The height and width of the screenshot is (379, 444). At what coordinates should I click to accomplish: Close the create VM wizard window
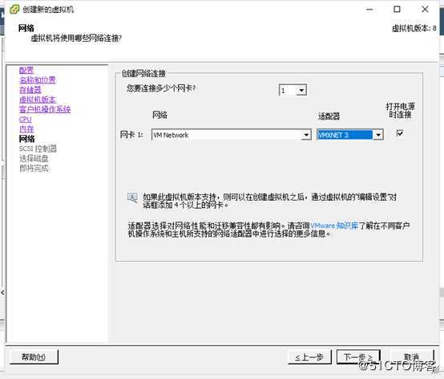coord(425,10)
